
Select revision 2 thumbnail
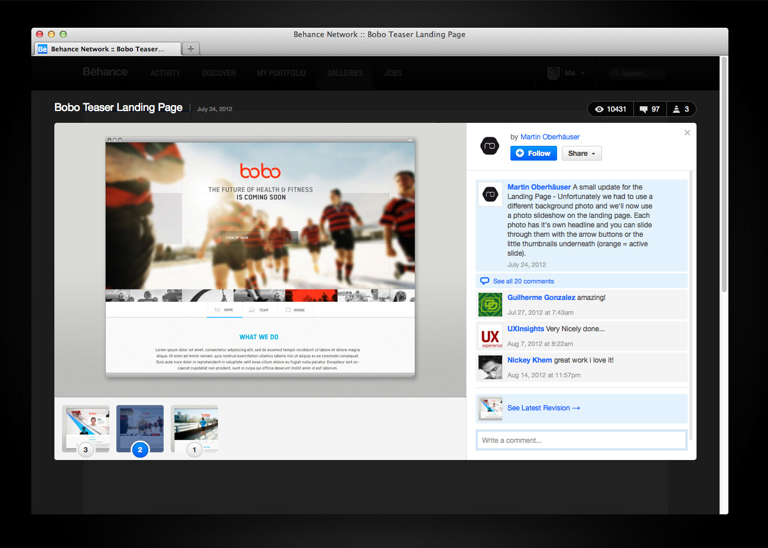tap(140, 429)
